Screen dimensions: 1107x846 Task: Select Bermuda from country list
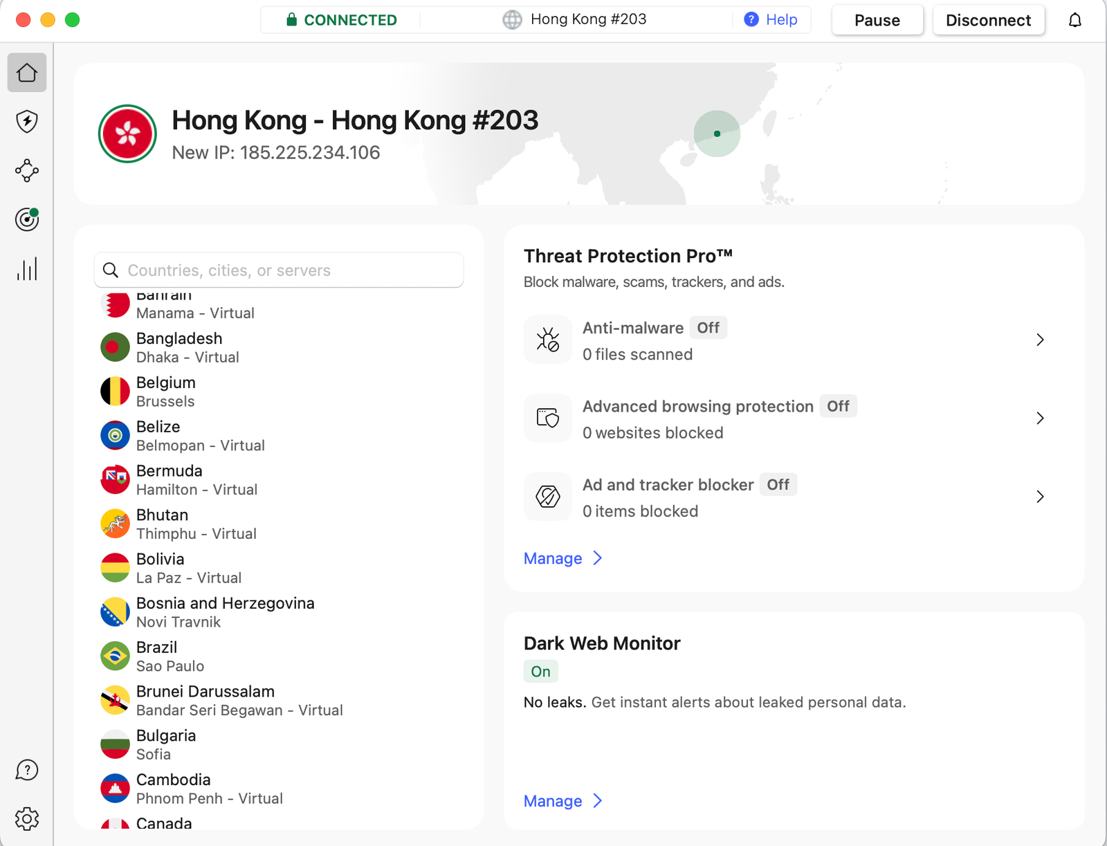(279, 479)
